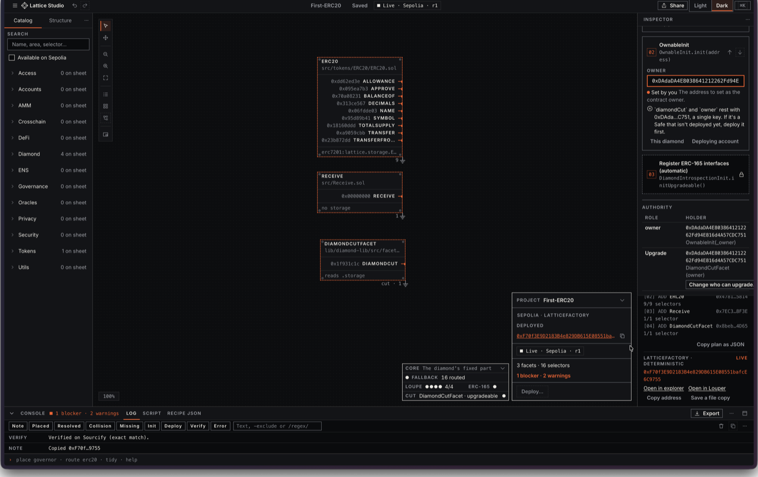Viewport: 758px width, 477px height.
Task: Click the undo arrow in the title bar
Action: point(75,6)
